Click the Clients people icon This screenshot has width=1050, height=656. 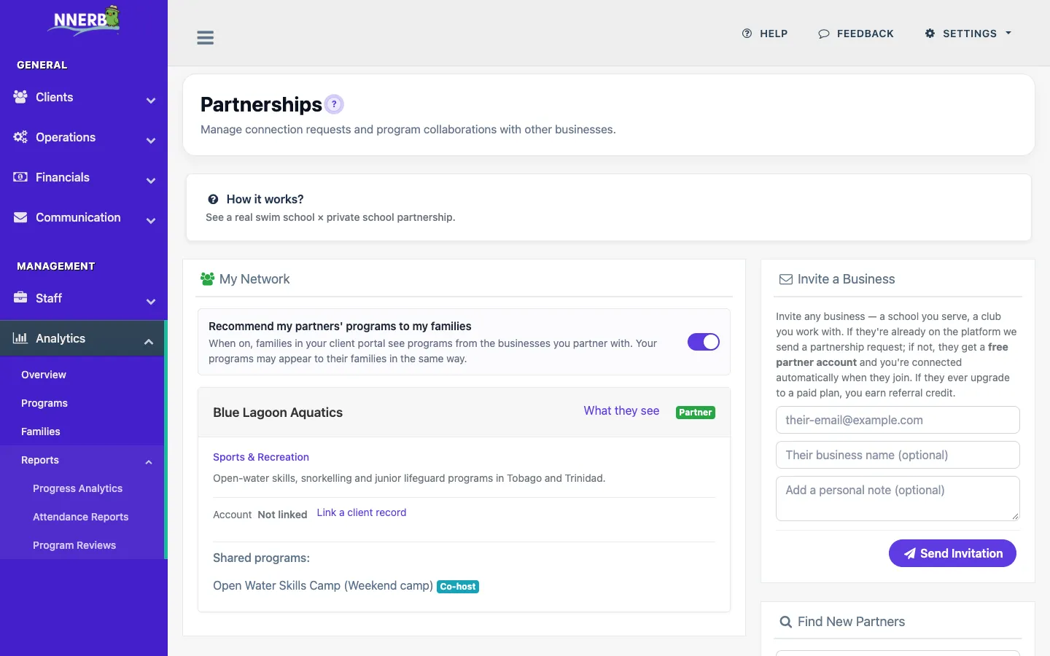(x=20, y=97)
